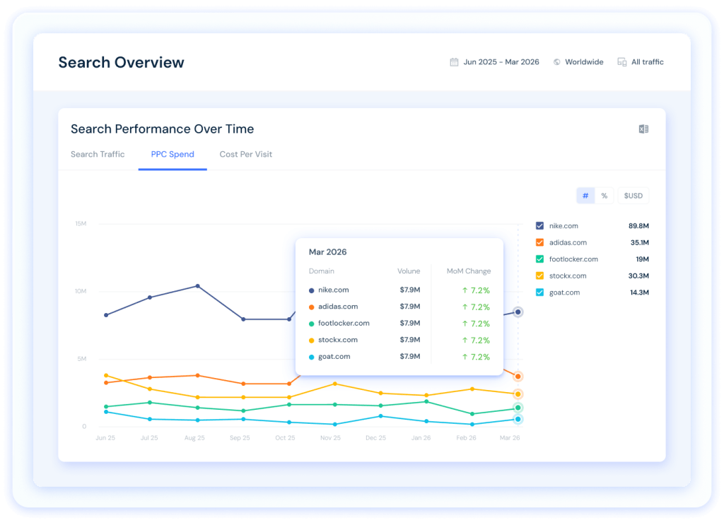Toggle the footlocker.com legend checkbox

point(539,259)
